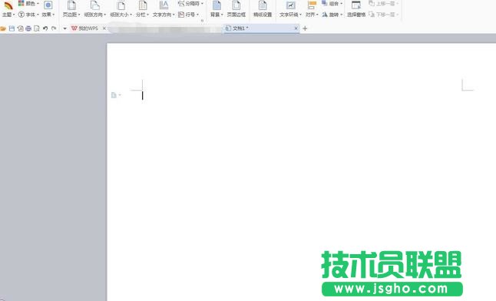Open the 分栏 columns options

click(x=142, y=9)
